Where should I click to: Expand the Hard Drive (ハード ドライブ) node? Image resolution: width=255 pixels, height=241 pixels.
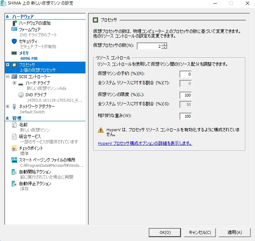[15, 83]
